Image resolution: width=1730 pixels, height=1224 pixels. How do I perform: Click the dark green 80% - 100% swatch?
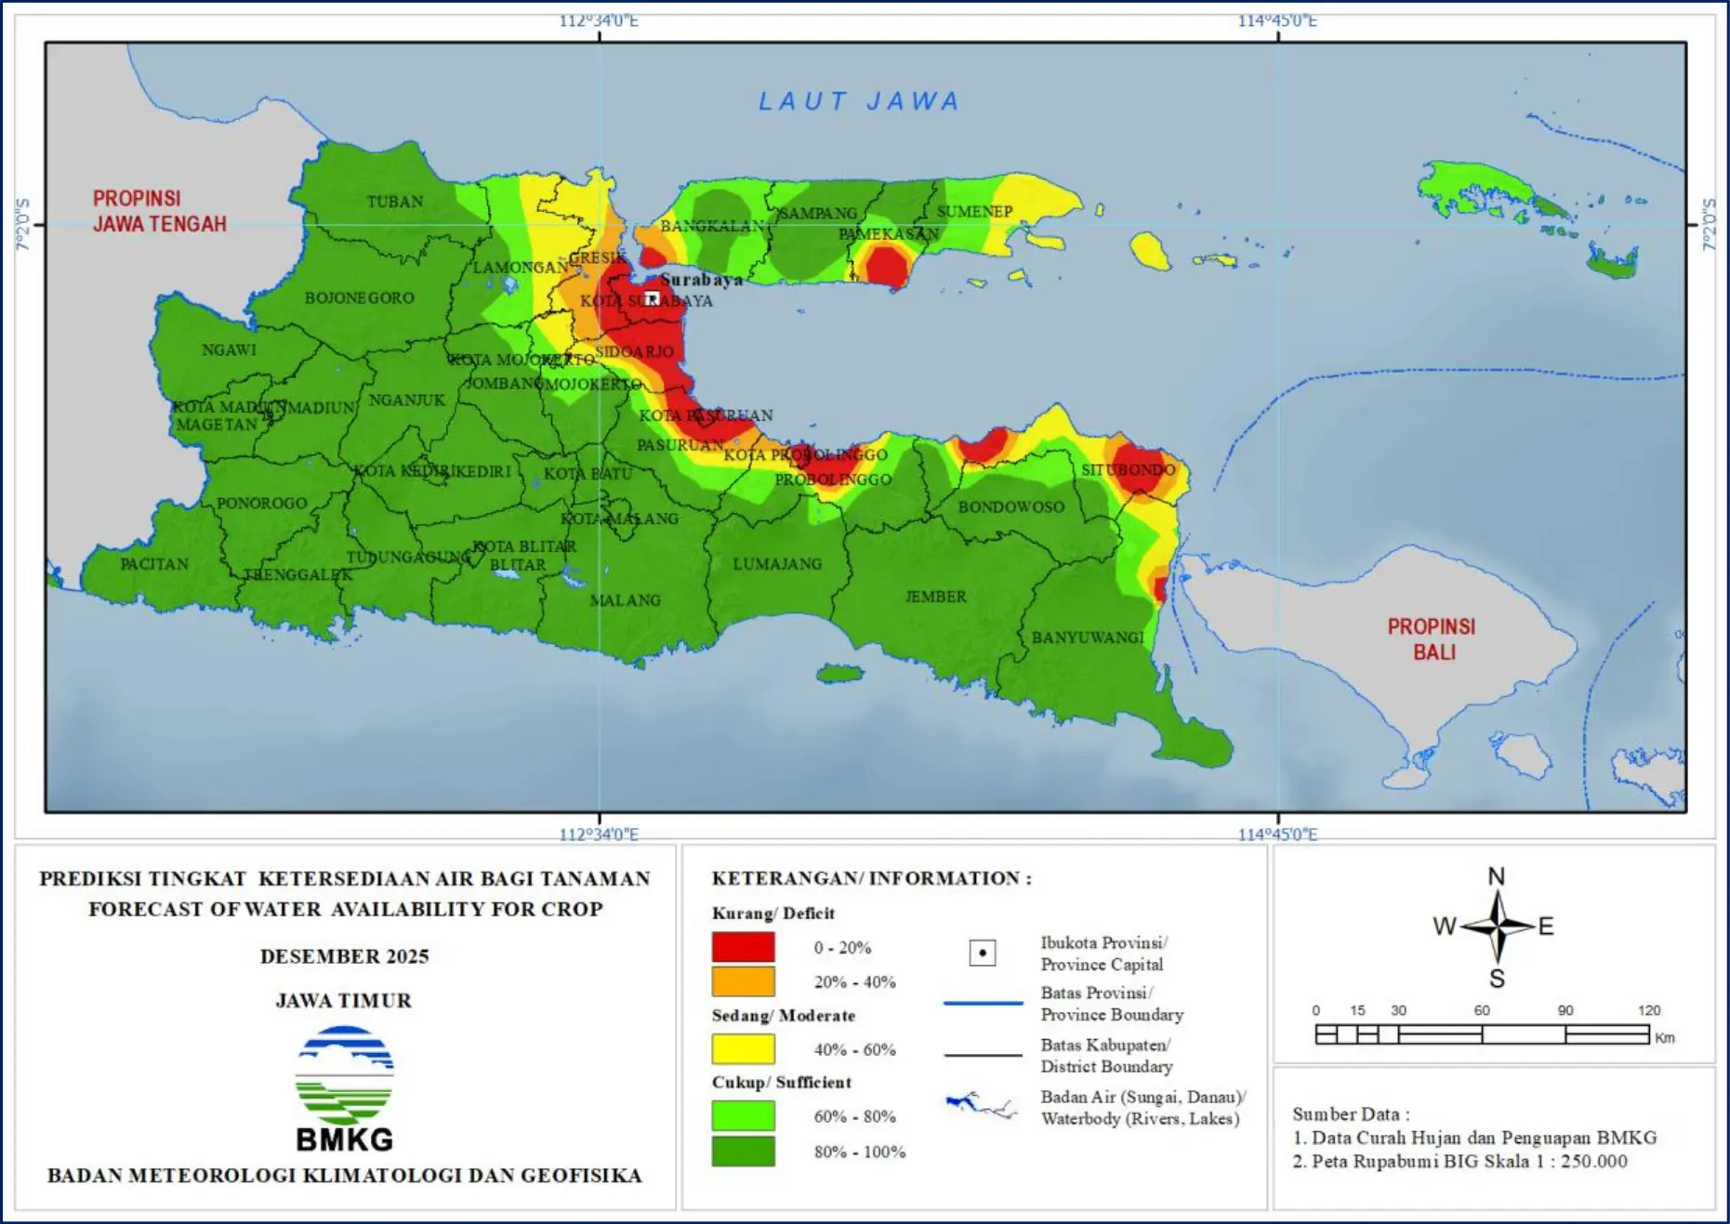pyautogui.click(x=743, y=1151)
